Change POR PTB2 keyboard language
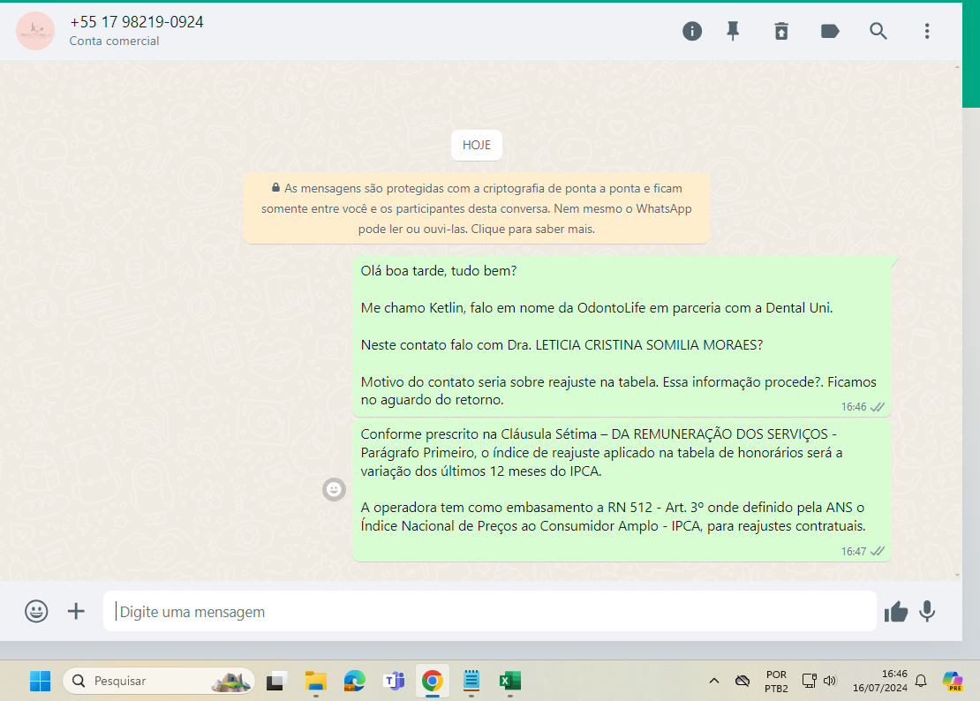The image size is (980, 701). [x=776, y=682]
